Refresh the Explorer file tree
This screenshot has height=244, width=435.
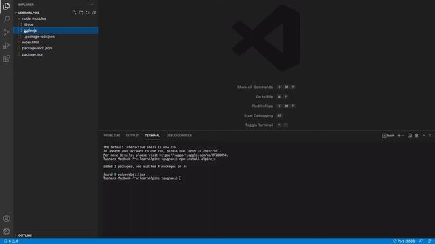(x=88, y=12)
